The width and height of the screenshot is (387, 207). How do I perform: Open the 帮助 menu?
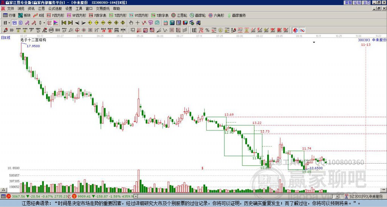pyautogui.click(x=116, y=9)
